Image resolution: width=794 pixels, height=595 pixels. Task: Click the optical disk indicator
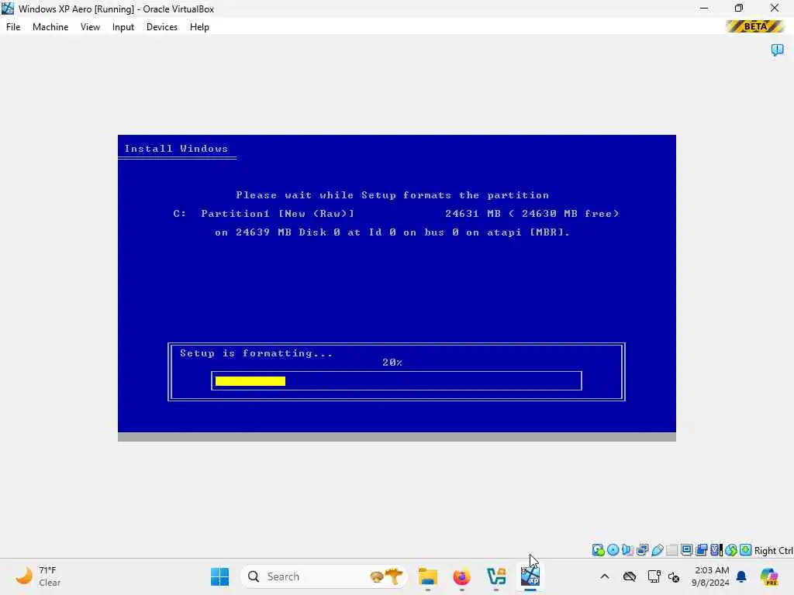click(613, 550)
